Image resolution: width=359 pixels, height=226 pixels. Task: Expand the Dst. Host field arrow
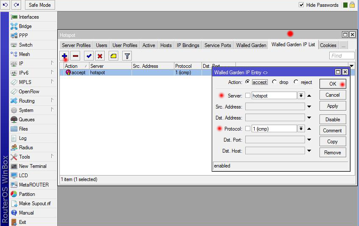pos(309,151)
